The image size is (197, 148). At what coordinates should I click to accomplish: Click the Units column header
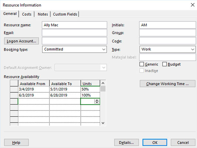90,84
